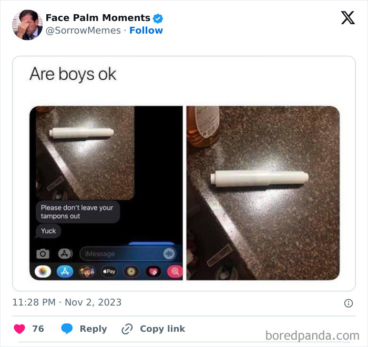Open Face Palm Moments profile avatar
The width and height of the screenshot is (368, 347).
[27, 25]
